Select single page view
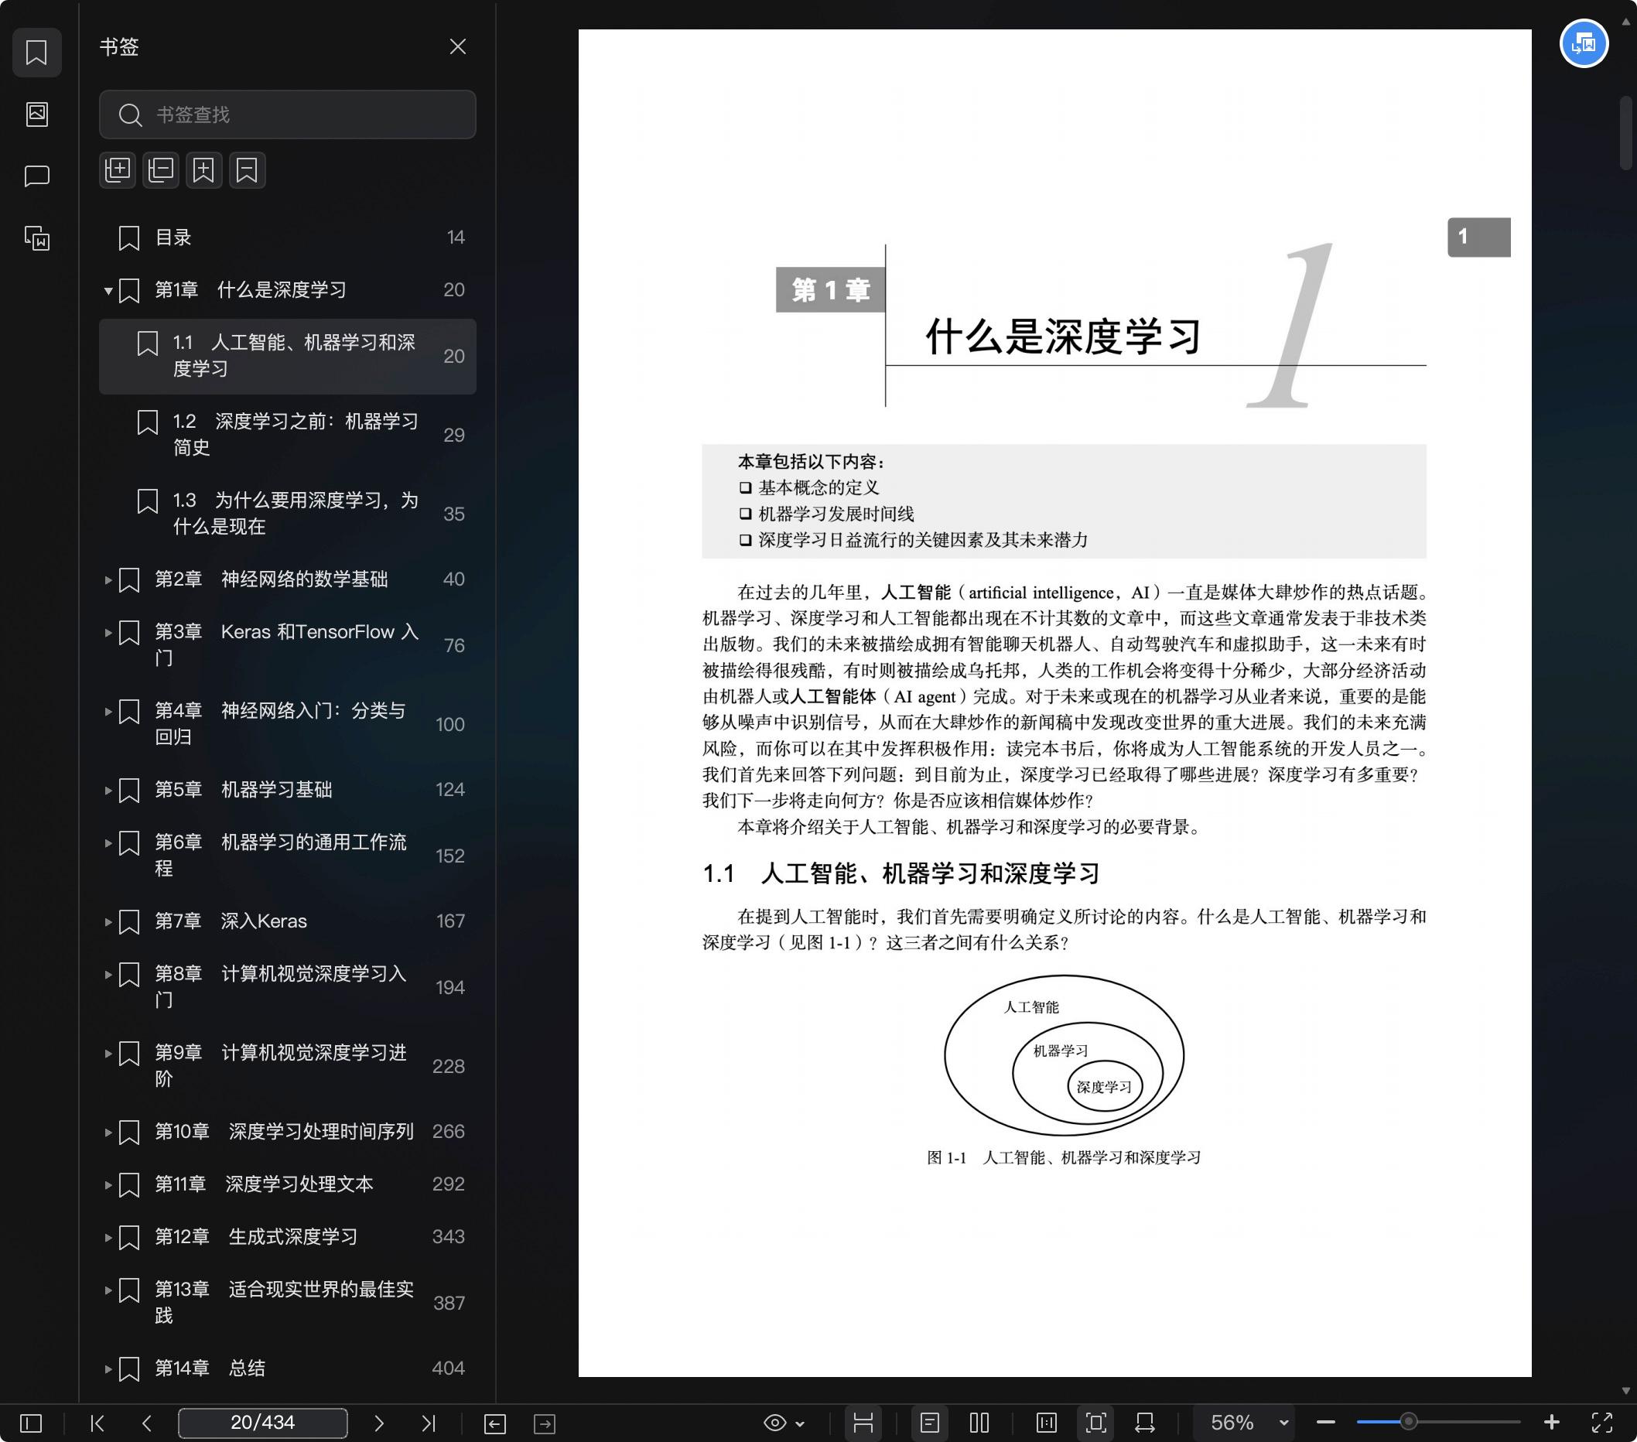The height and width of the screenshot is (1442, 1637). click(930, 1423)
